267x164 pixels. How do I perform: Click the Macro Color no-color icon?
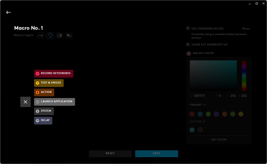189,53
